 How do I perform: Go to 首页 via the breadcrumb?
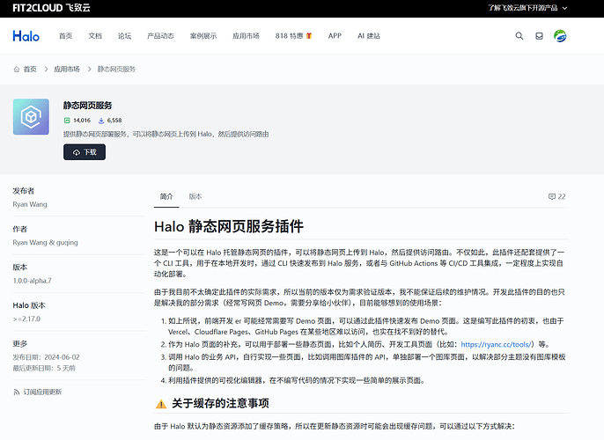click(30, 70)
